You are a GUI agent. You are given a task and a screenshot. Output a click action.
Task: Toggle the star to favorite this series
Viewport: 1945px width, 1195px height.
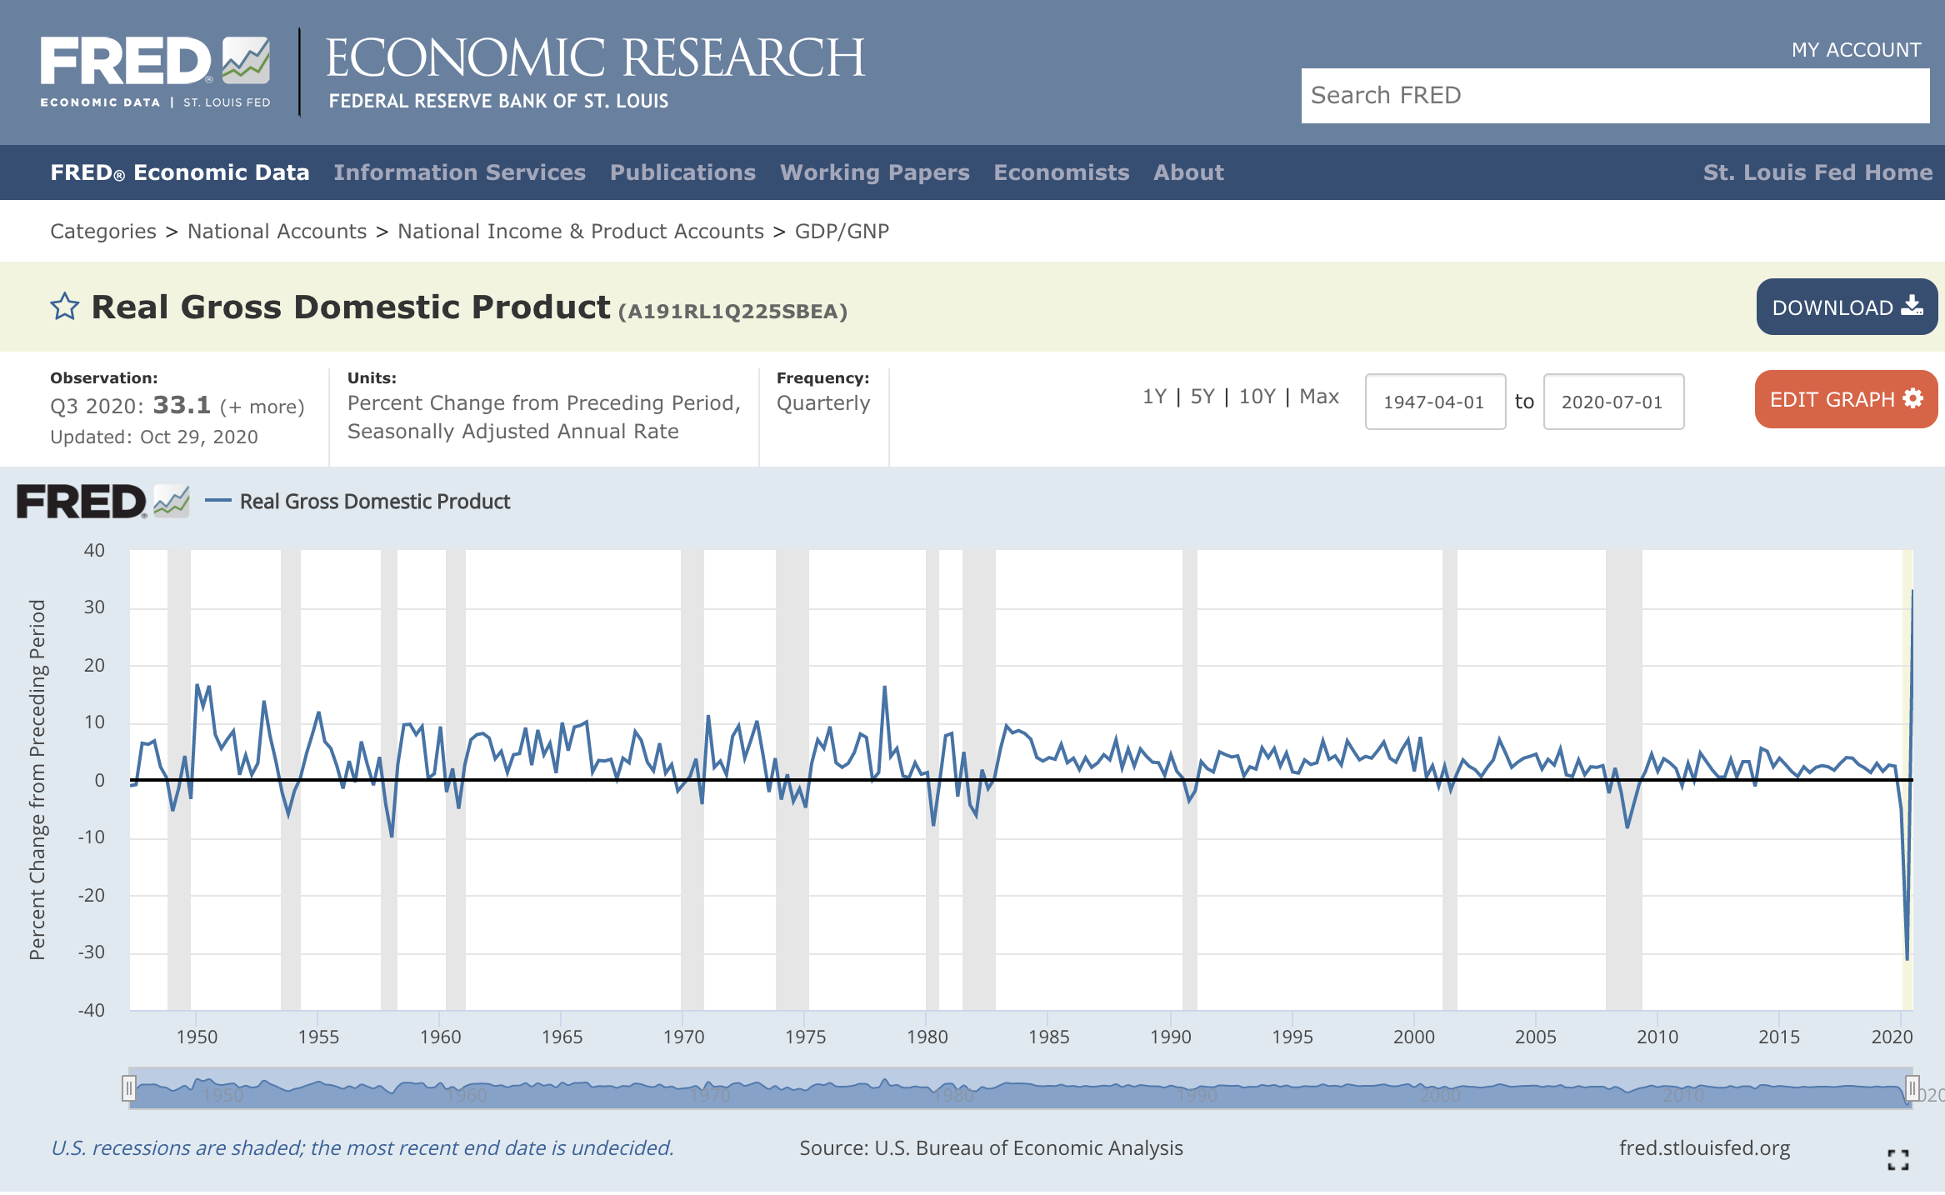click(x=66, y=307)
